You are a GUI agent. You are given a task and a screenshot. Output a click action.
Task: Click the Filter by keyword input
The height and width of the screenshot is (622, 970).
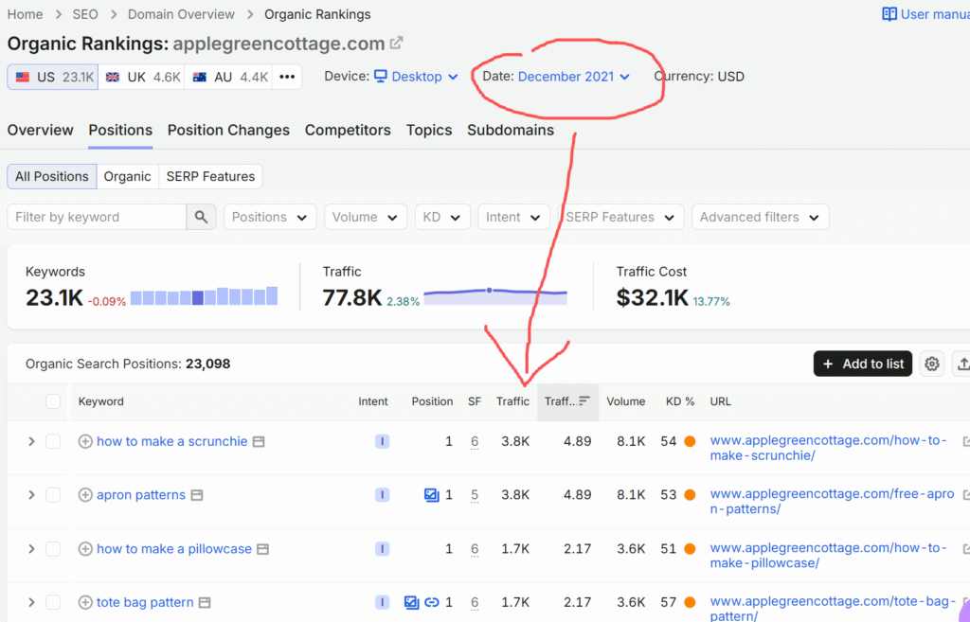click(x=98, y=217)
